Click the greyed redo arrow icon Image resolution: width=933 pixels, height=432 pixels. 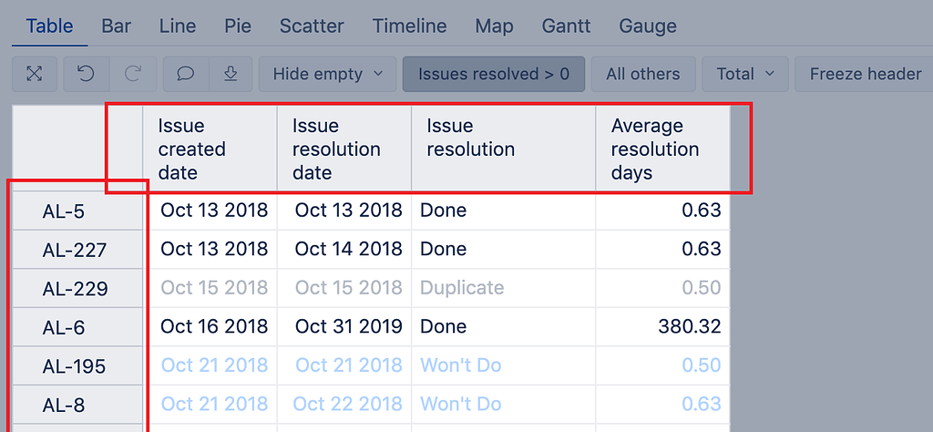click(x=133, y=74)
